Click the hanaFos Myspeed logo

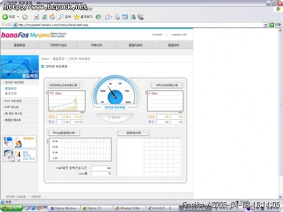[34, 35]
